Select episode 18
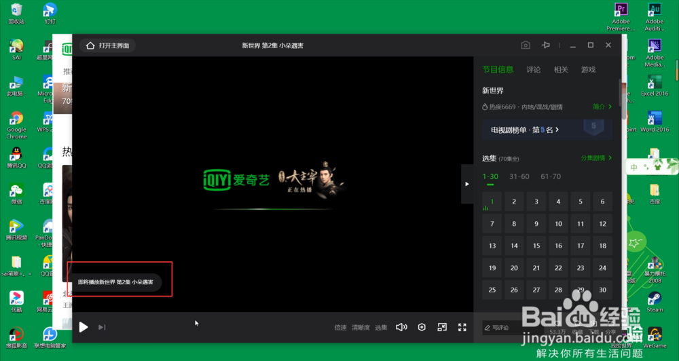The height and width of the screenshot is (361, 679). pos(602,246)
